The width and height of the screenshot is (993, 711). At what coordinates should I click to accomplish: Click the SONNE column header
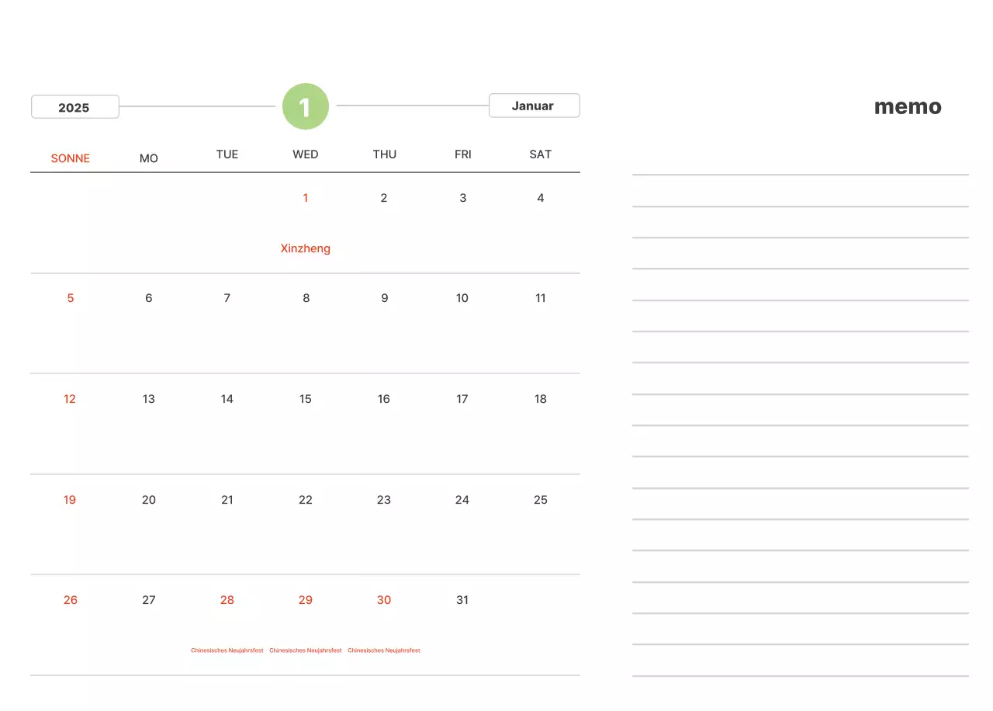click(x=71, y=158)
